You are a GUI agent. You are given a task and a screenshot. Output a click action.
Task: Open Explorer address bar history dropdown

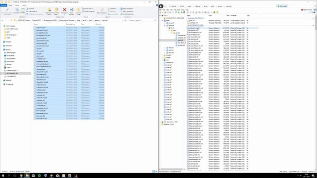123,20
